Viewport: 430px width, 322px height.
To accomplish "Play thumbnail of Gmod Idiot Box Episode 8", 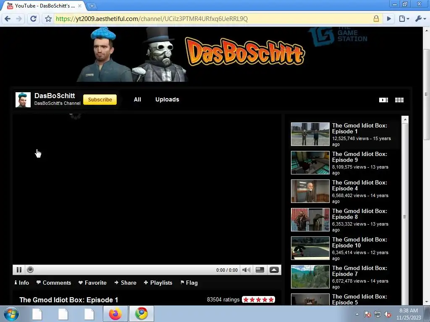I will (310, 220).
